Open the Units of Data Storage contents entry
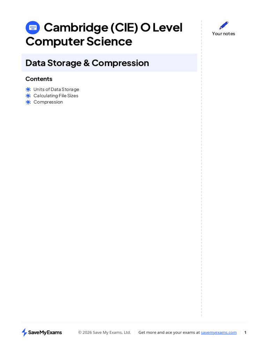 (x=56, y=90)
